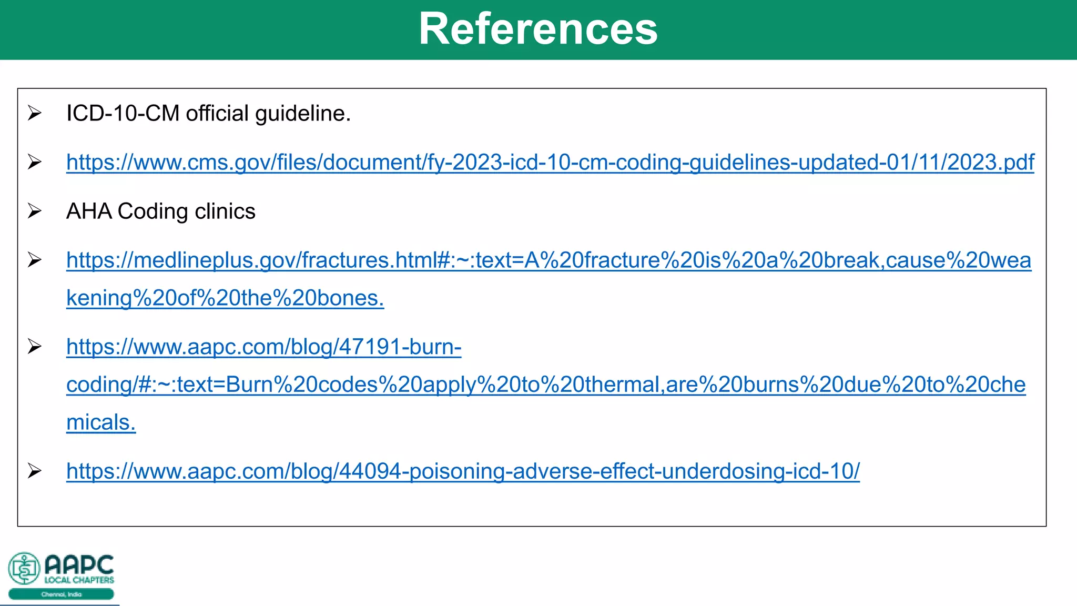Click the Chennai, India badge
Image resolution: width=1077 pixels, height=606 pixels.
(x=61, y=594)
